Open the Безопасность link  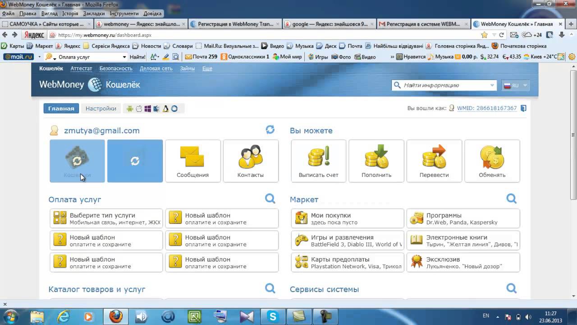pyautogui.click(x=116, y=69)
